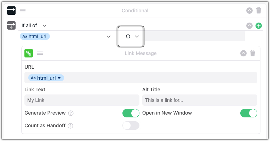Collapse the Conditional block with chevron
Image resolution: width=270 pixels, height=141 pixels.
249,11
